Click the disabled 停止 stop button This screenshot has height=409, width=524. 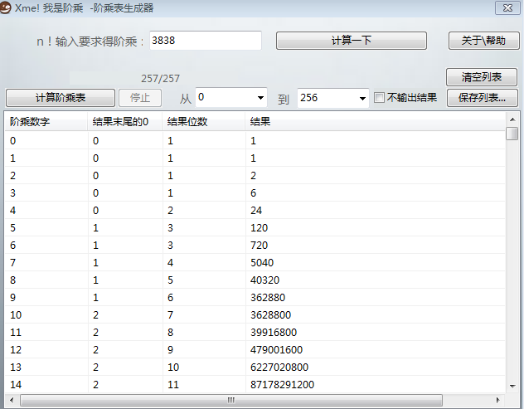coord(140,98)
